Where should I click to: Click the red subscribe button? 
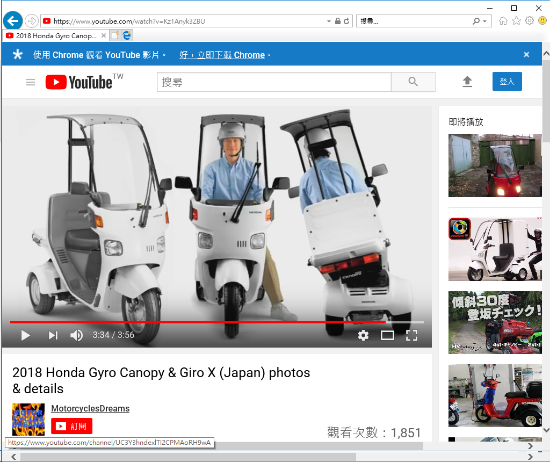71,426
